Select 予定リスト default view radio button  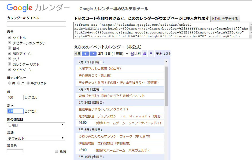click(28, 83)
